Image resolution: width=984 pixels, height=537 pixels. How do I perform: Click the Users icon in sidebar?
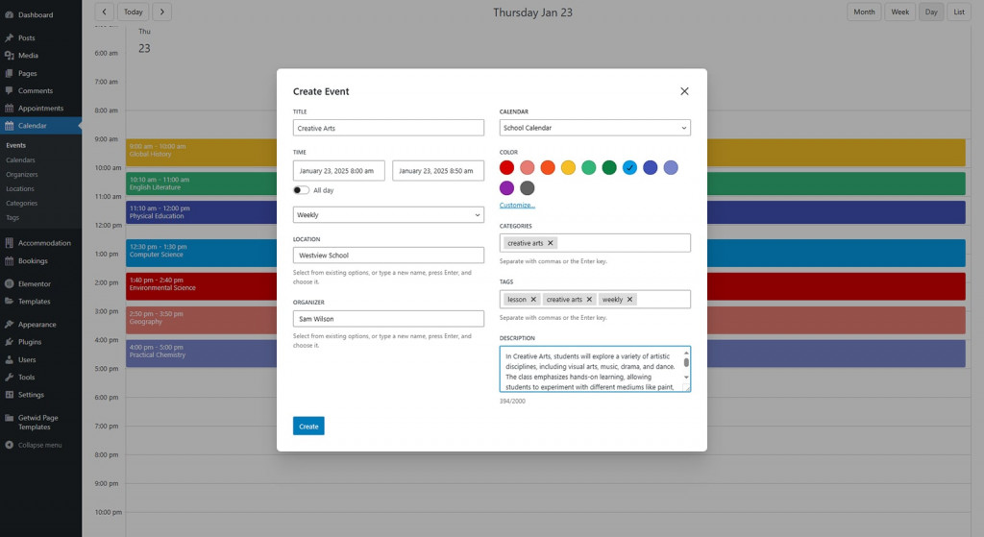pyautogui.click(x=9, y=359)
